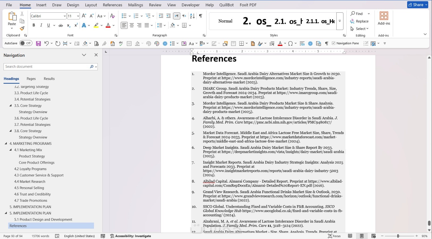The width and height of the screenshot is (432, 239).
Task: Click the Search document field
Action: (x=47, y=67)
